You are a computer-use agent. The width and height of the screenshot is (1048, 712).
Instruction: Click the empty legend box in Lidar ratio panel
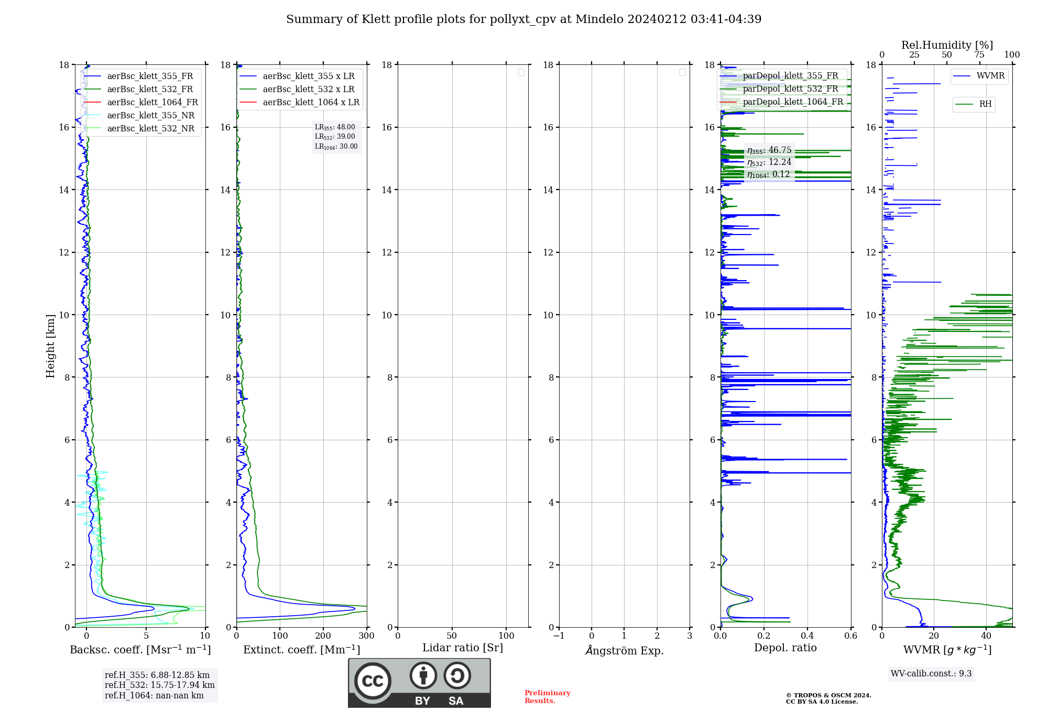(x=521, y=72)
